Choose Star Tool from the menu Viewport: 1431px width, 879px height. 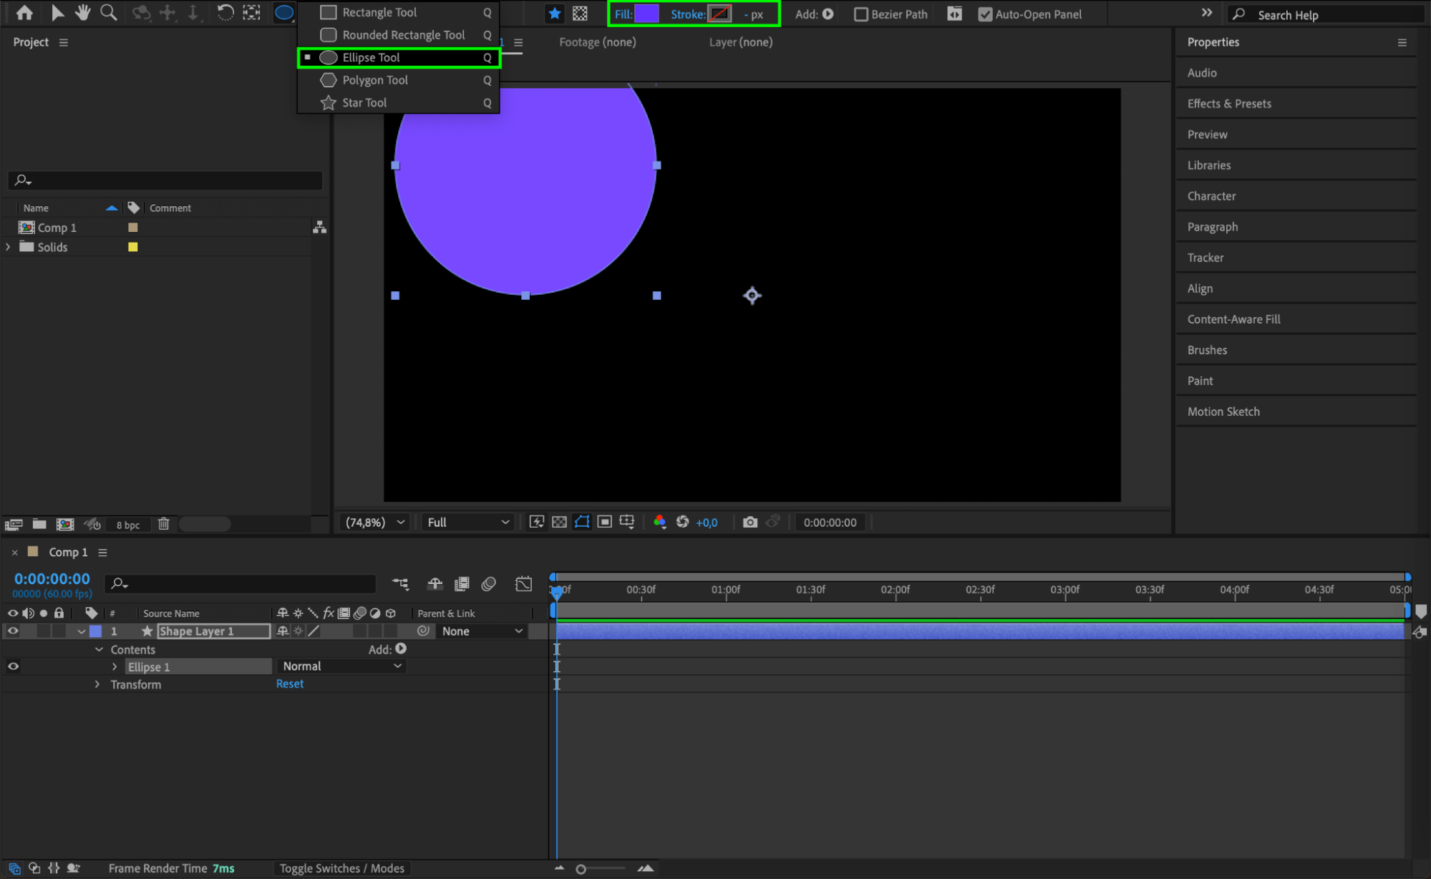(364, 102)
